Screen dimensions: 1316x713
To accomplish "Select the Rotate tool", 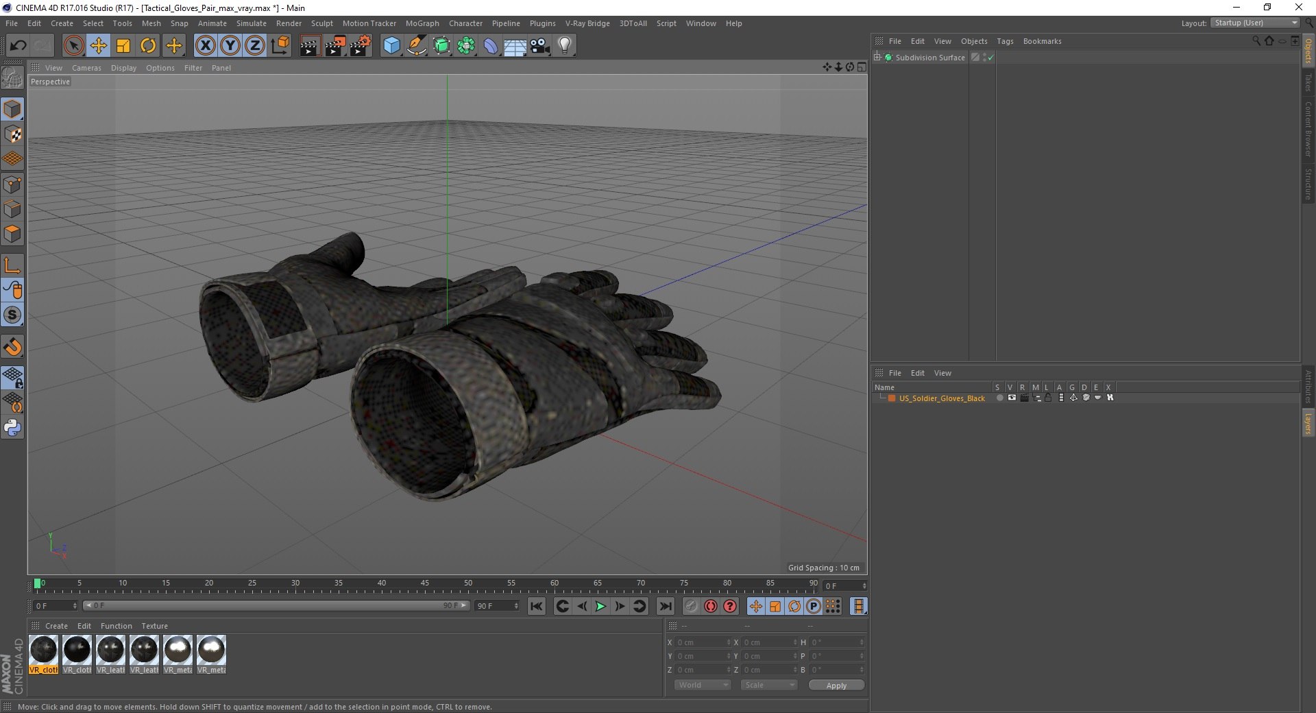I will point(148,46).
